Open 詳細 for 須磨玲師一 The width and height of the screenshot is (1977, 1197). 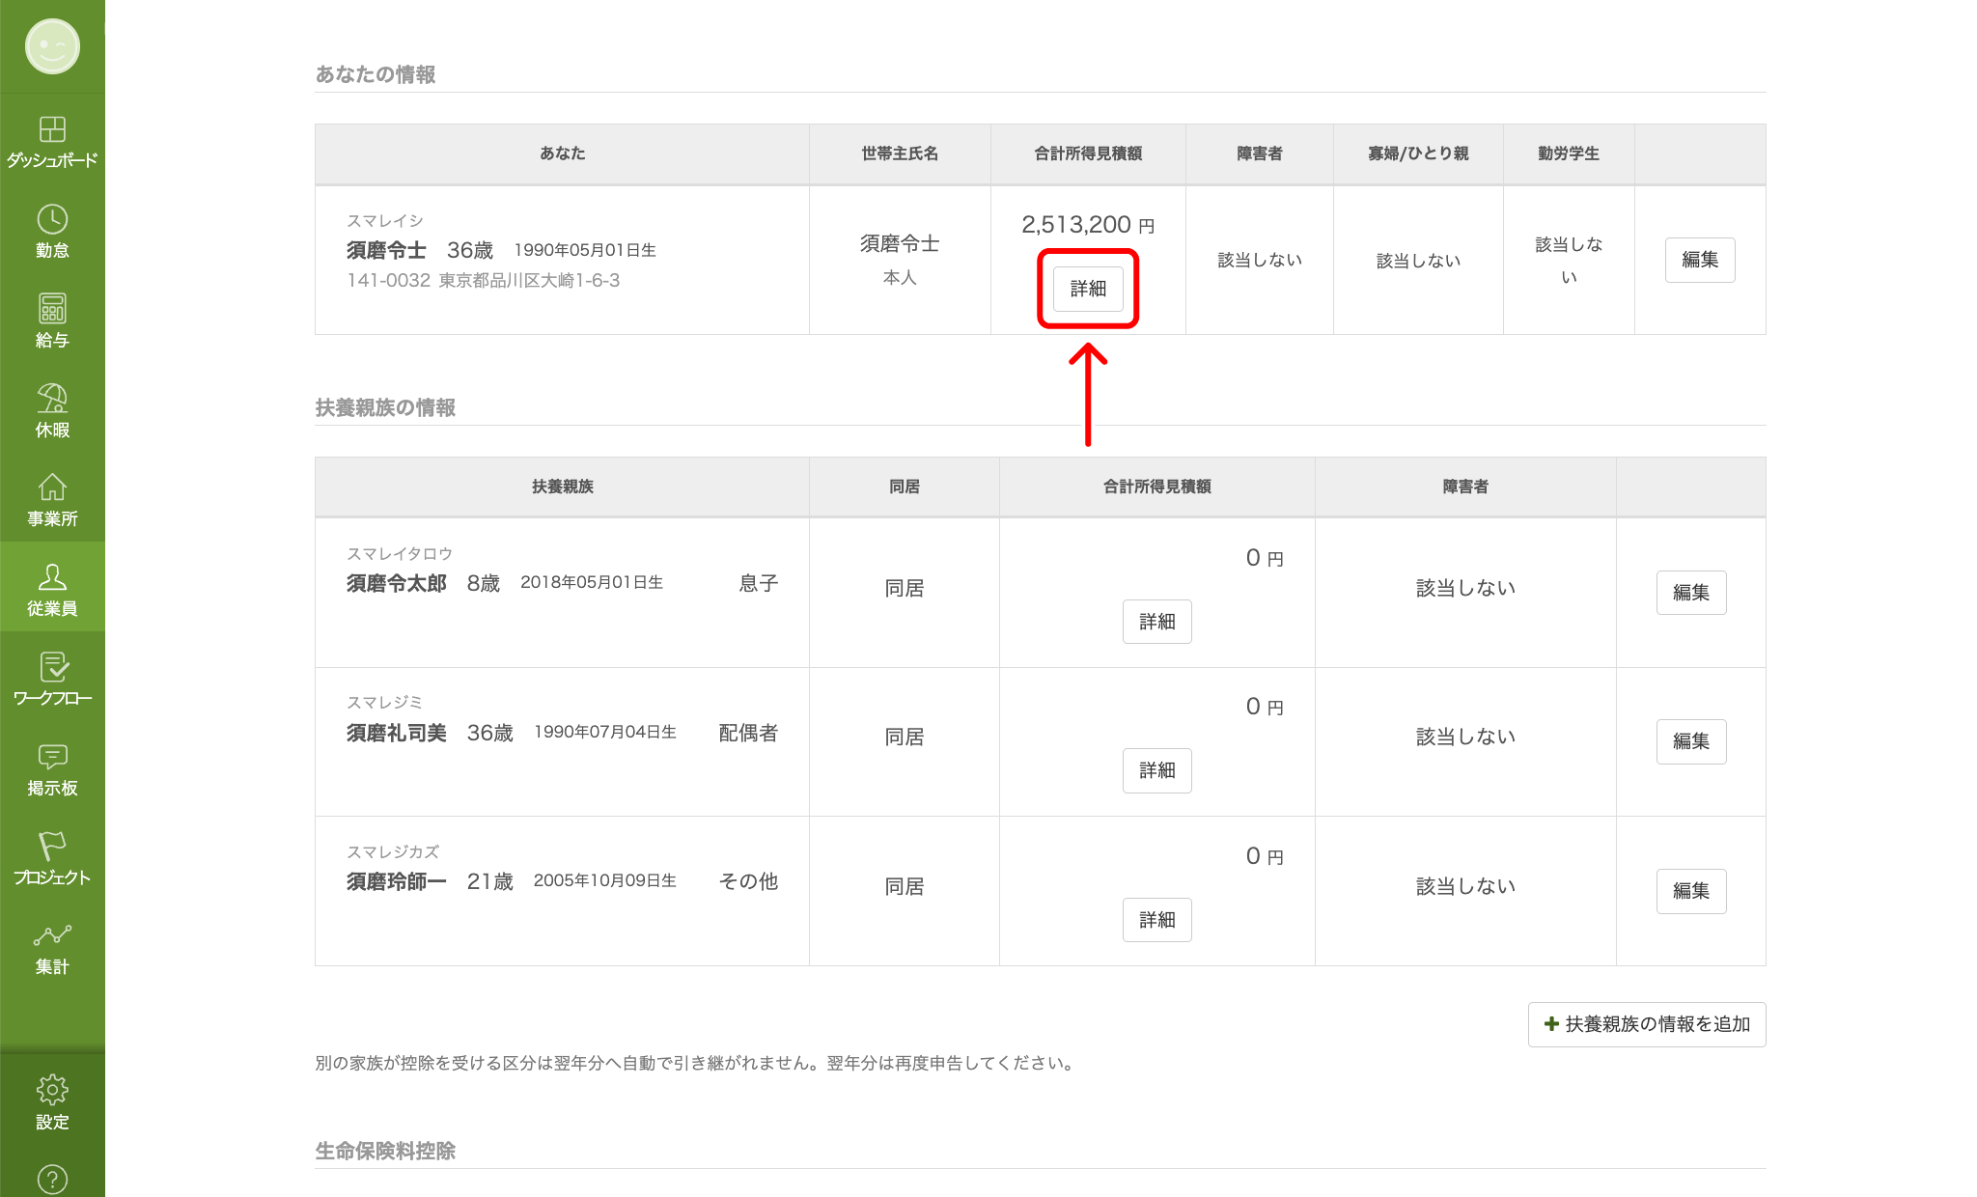tap(1156, 920)
